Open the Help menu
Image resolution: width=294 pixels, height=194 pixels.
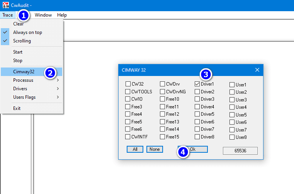(62, 15)
